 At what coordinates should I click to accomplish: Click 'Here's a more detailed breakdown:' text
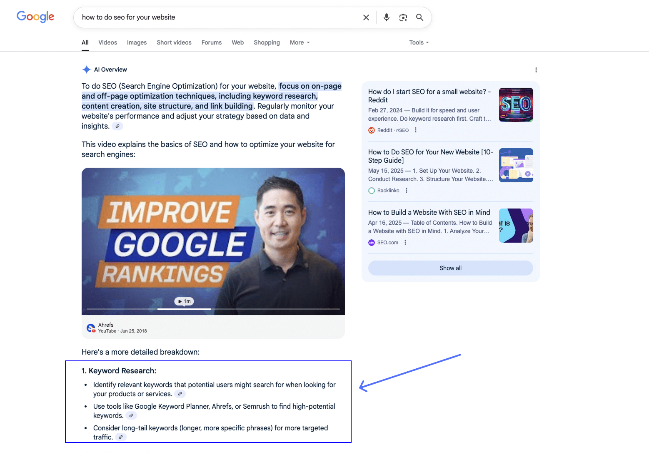click(140, 352)
